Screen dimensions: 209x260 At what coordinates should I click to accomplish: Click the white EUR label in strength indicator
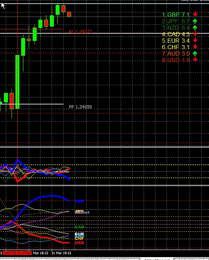point(80,234)
